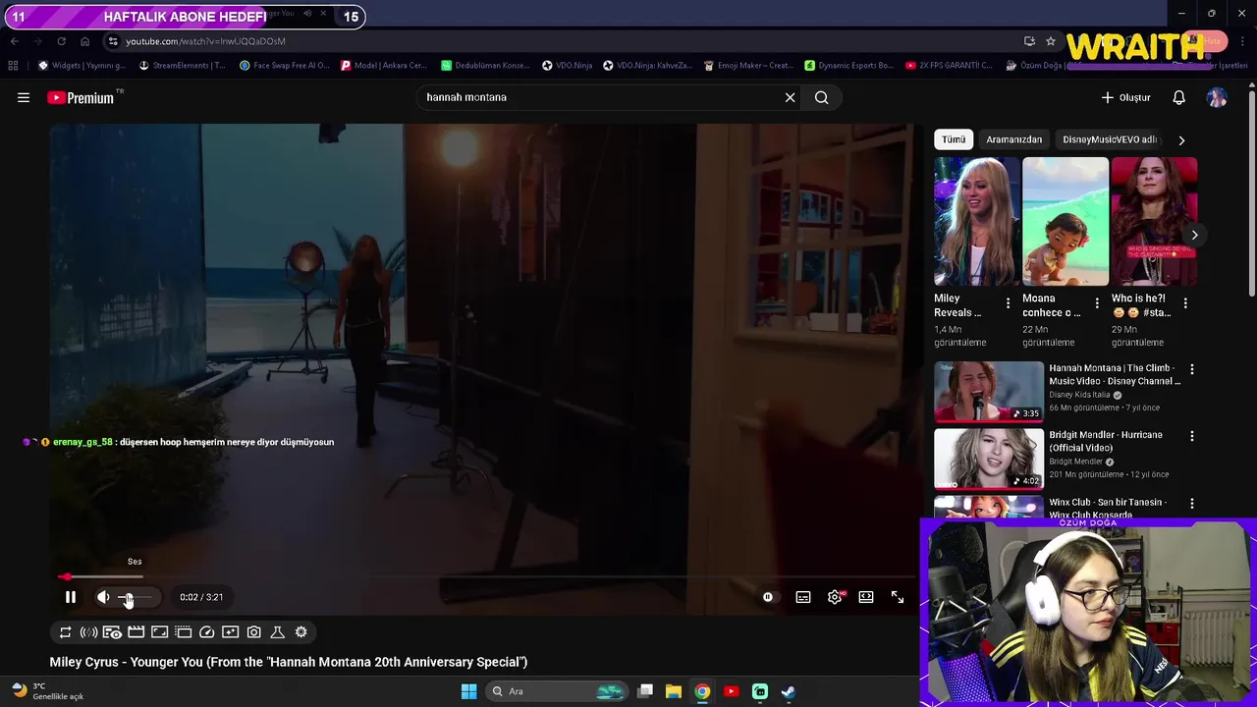
Task: Pause the video with the player button
Action: pos(71,597)
